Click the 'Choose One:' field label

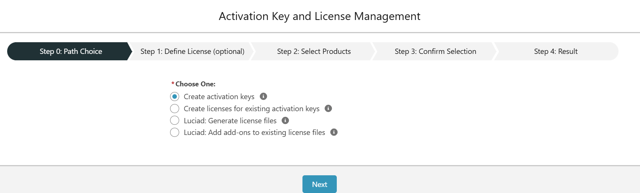(x=195, y=84)
